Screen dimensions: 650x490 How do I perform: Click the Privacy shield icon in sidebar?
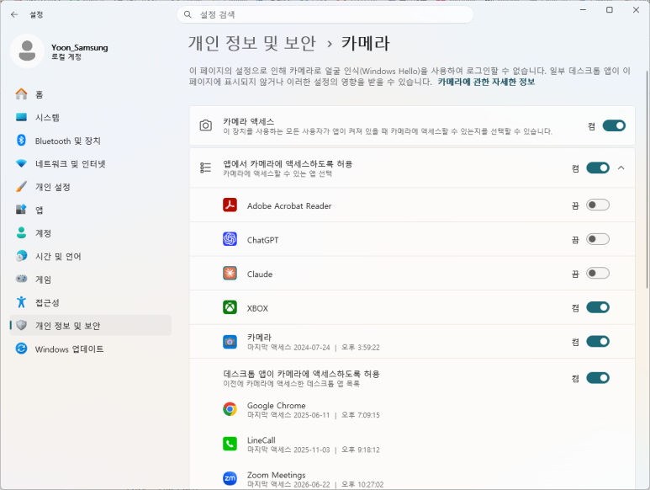point(22,325)
